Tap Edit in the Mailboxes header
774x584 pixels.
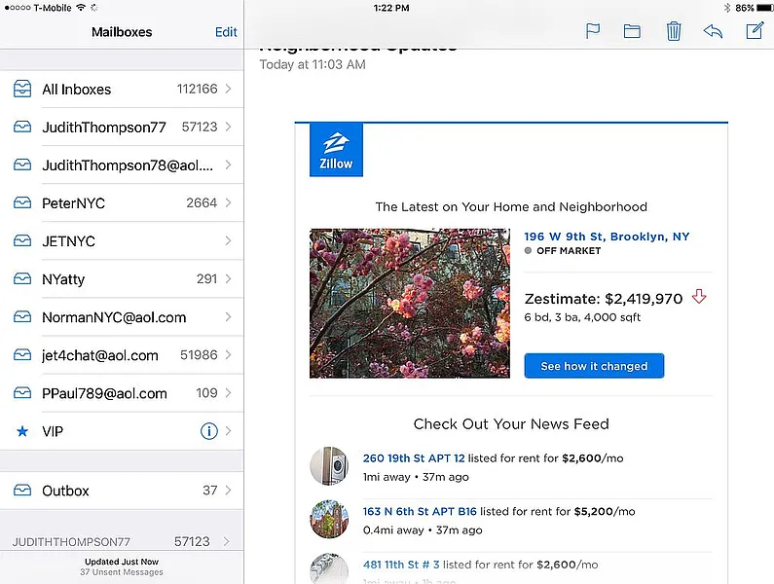tap(226, 32)
